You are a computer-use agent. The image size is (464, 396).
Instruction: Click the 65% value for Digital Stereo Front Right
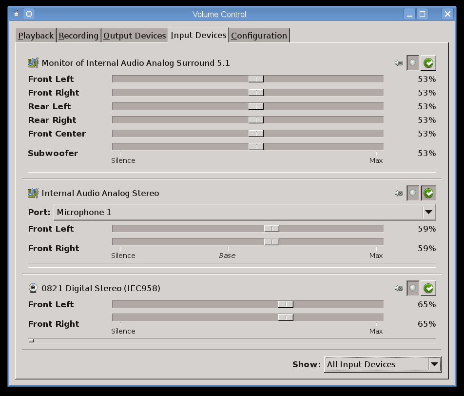coord(427,324)
